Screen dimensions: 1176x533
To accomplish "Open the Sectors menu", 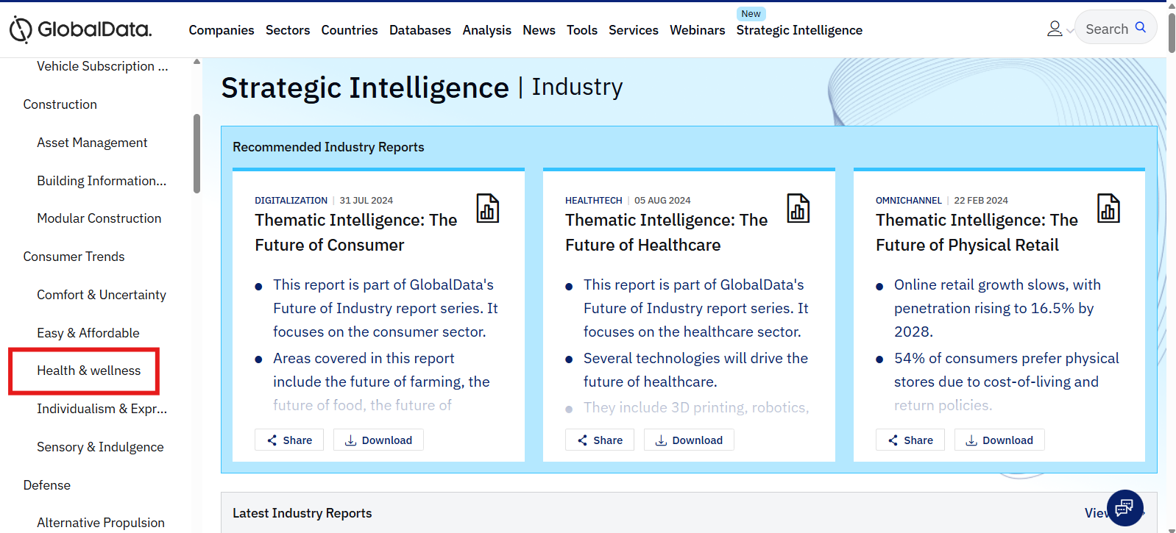I will (288, 30).
